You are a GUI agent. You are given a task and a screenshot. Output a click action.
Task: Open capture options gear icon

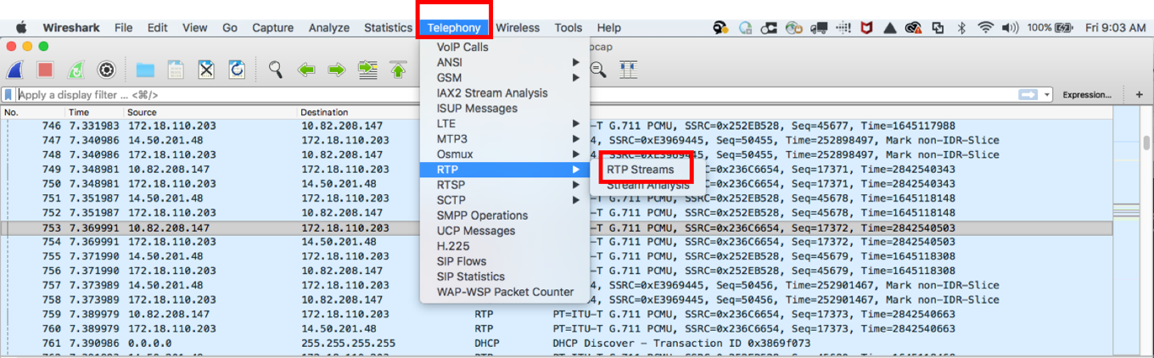click(106, 70)
